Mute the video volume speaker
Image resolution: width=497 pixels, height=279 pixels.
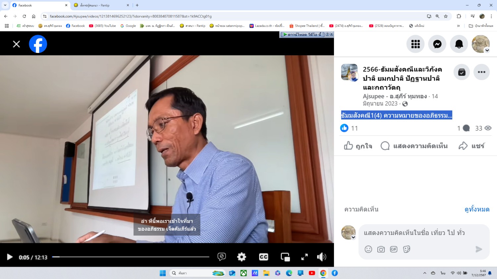click(x=321, y=257)
